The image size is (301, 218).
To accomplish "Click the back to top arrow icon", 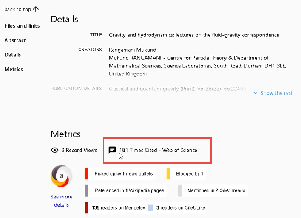I will (x=36, y=9).
